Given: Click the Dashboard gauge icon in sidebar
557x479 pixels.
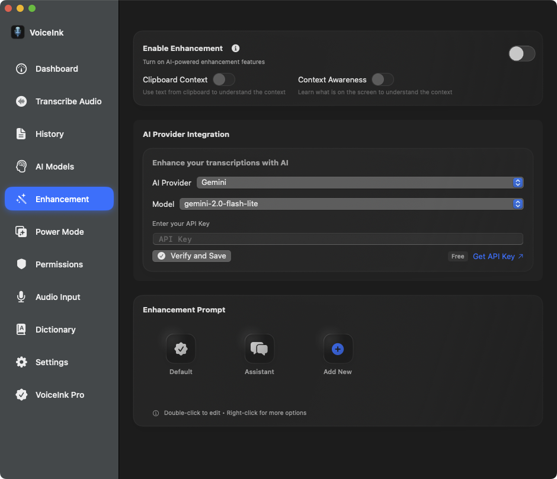Looking at the screenshot, I should pyautogui.click(x=21, y=69).
